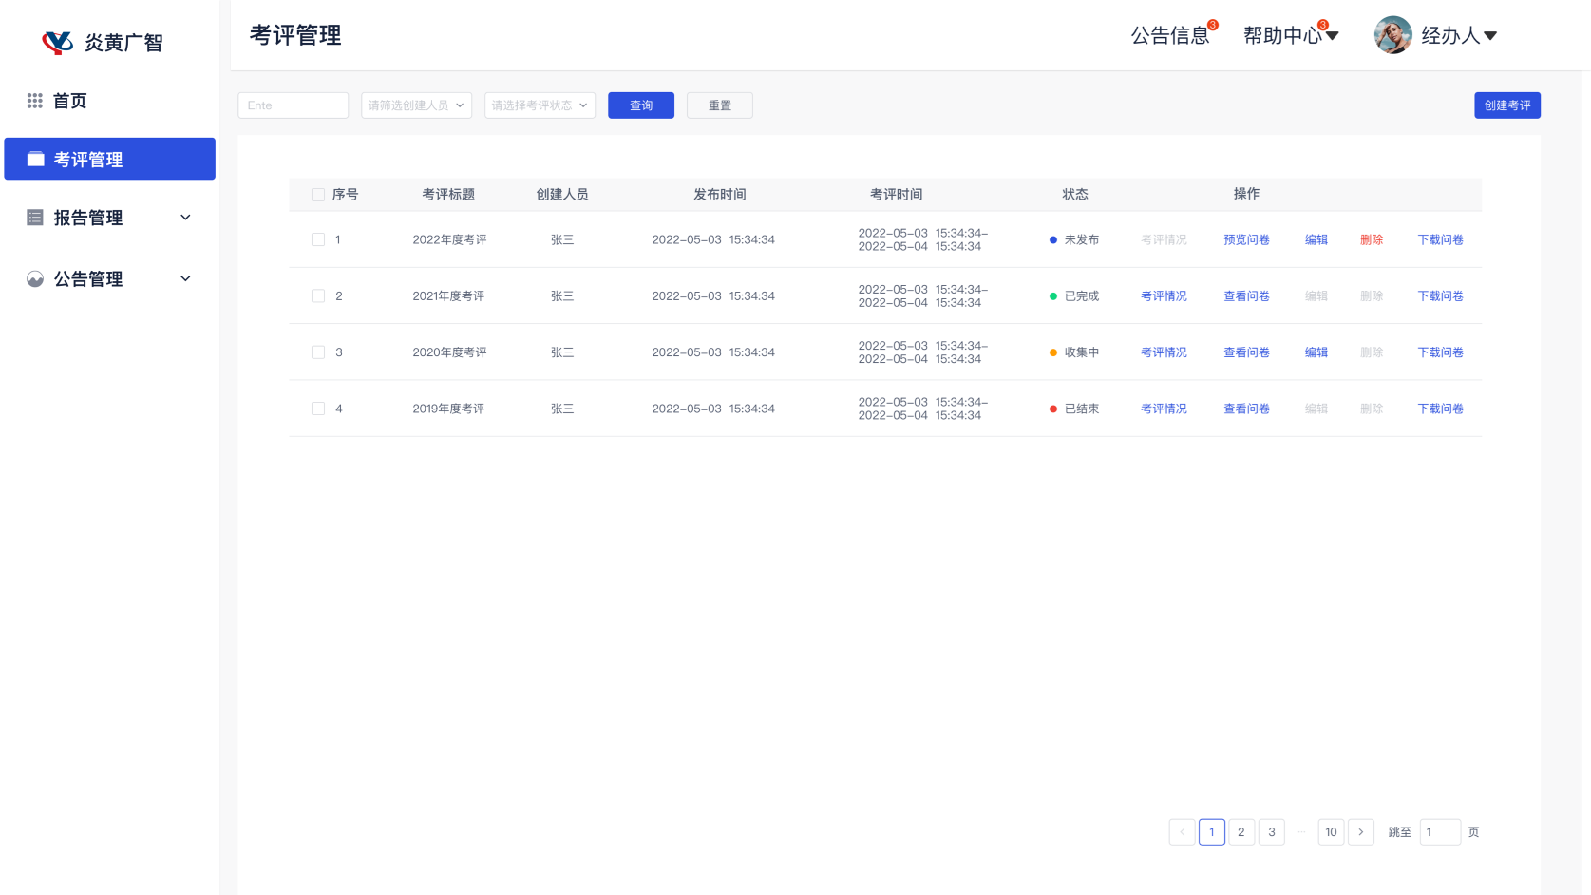
Task: Toggle the select-all checkbox in table header
Action: 318,195
